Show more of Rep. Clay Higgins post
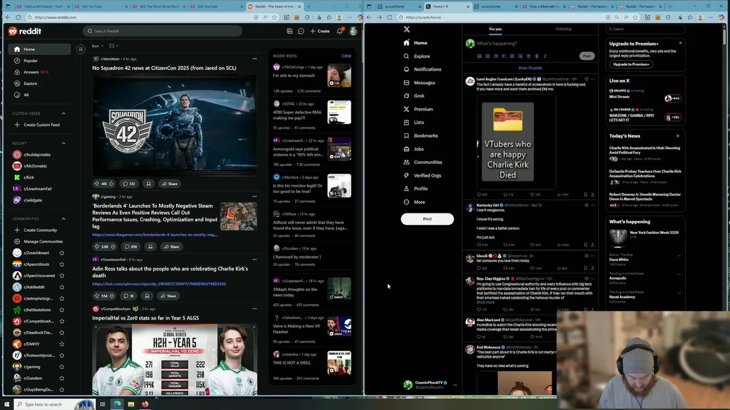730x410 pixels. 485,302
